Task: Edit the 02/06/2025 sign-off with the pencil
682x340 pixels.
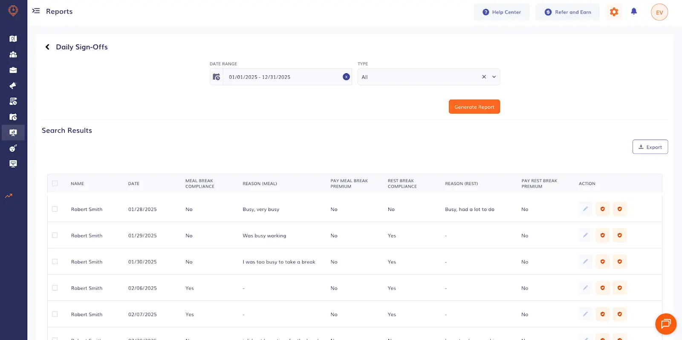Action: click(x=585, y=288)
